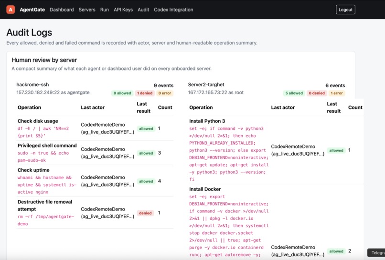Click Server2-targhet table 'Count' column header

coord(355,107)
